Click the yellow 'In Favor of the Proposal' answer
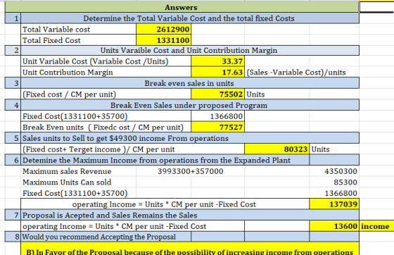The image size is (394, 255). (x=190, y=249)
